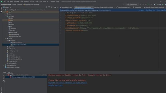Click the Sync Project with Gradle Files icon

(160, 5)
